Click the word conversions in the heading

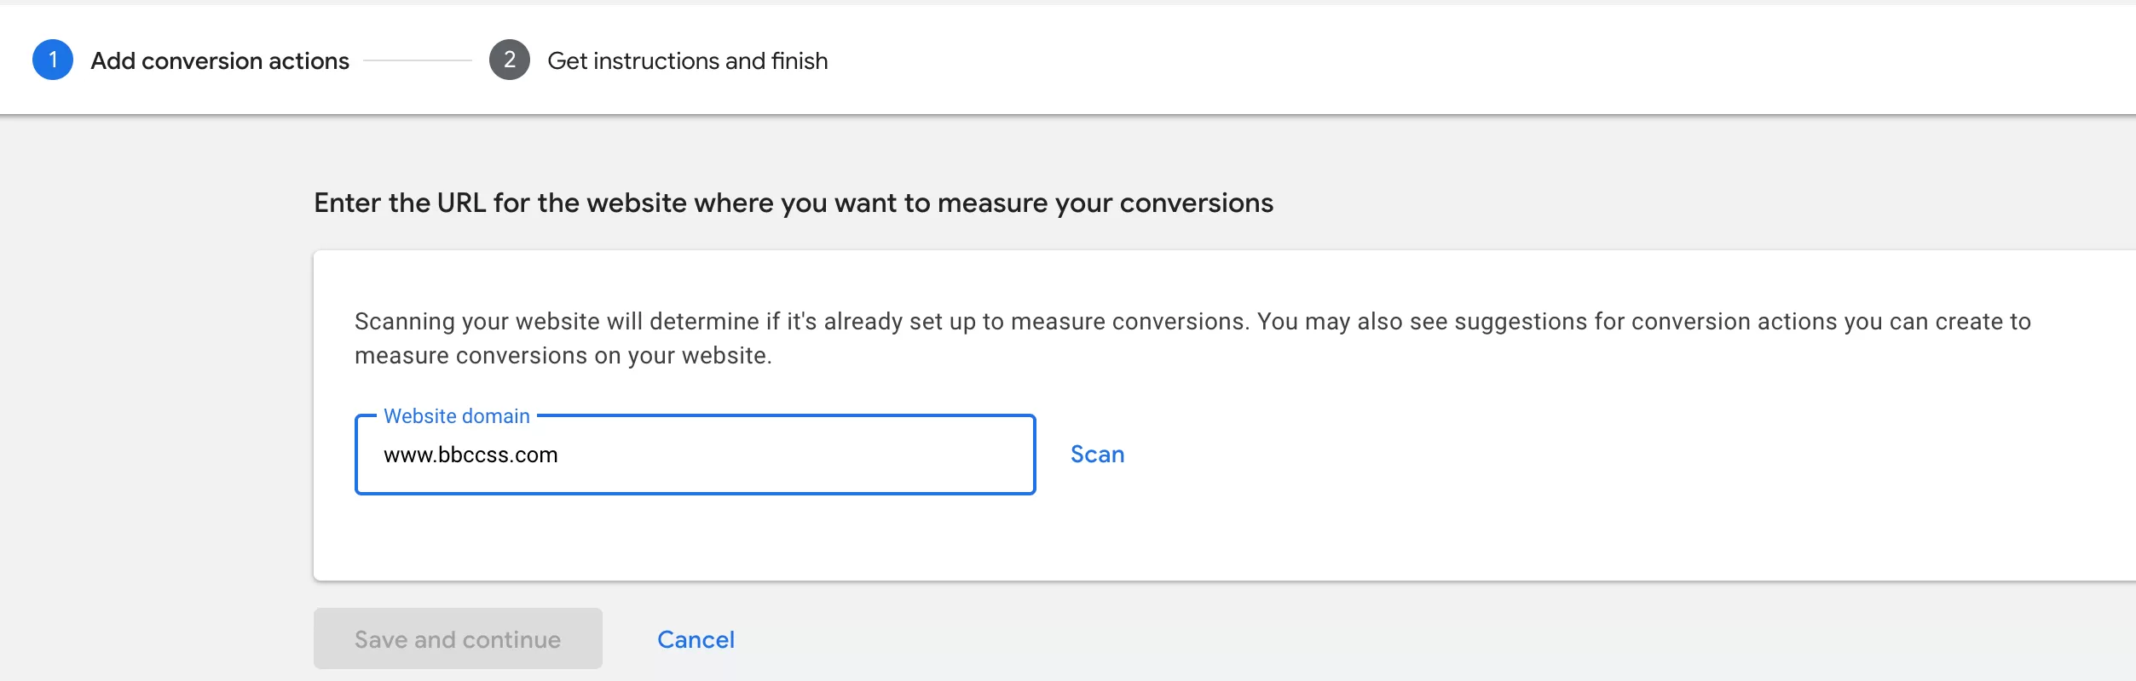[1197, 203]
